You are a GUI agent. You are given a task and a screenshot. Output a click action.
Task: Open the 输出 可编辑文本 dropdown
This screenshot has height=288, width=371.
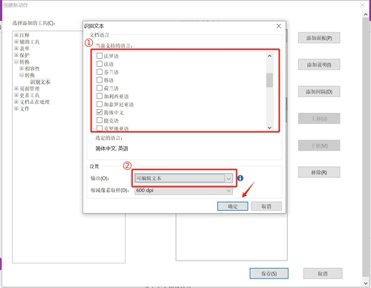tap(184, 178)
